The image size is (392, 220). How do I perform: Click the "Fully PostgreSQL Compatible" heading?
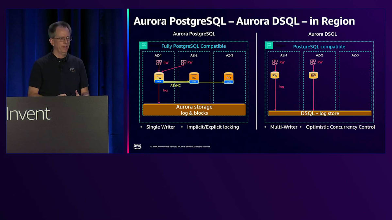[194, 46]
